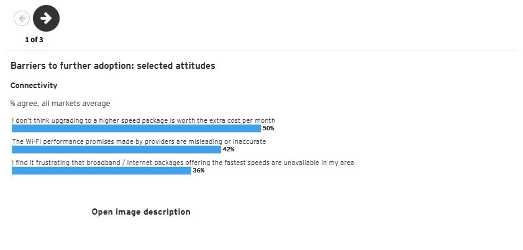Click the next slide arrow button
Viewport: 523px width, 250px height.
[x=46, y=19]
